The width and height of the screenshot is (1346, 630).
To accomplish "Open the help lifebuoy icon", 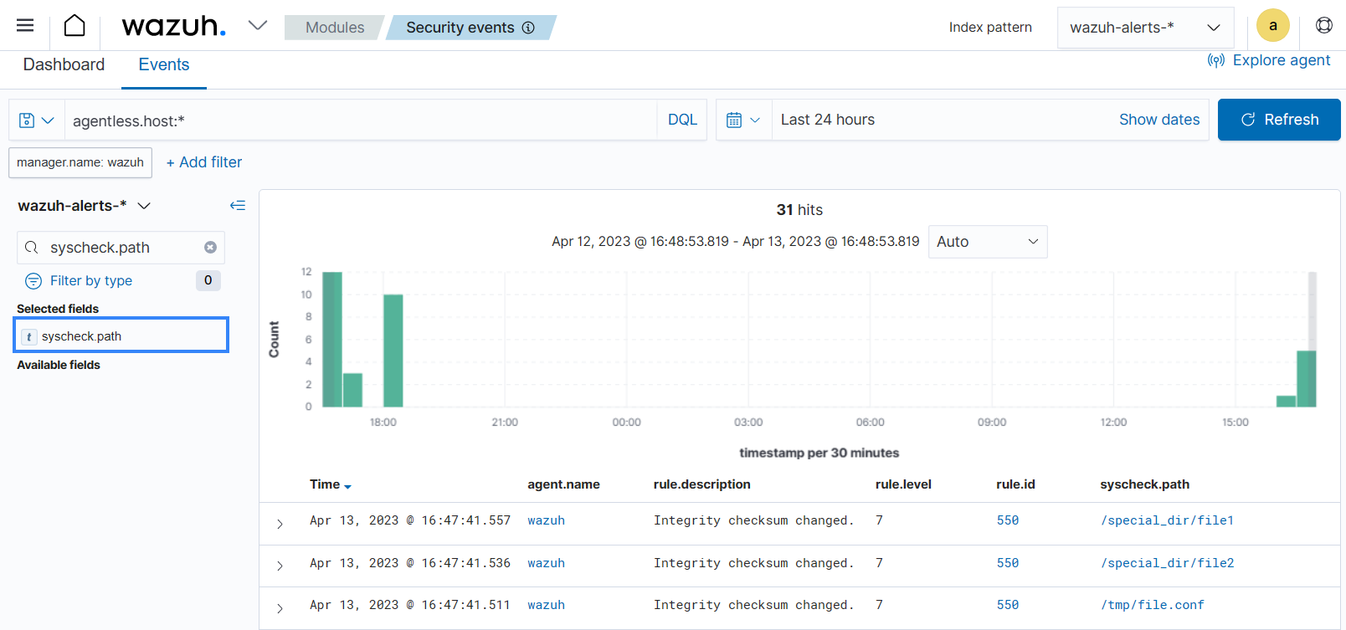I will point(1324,25).
